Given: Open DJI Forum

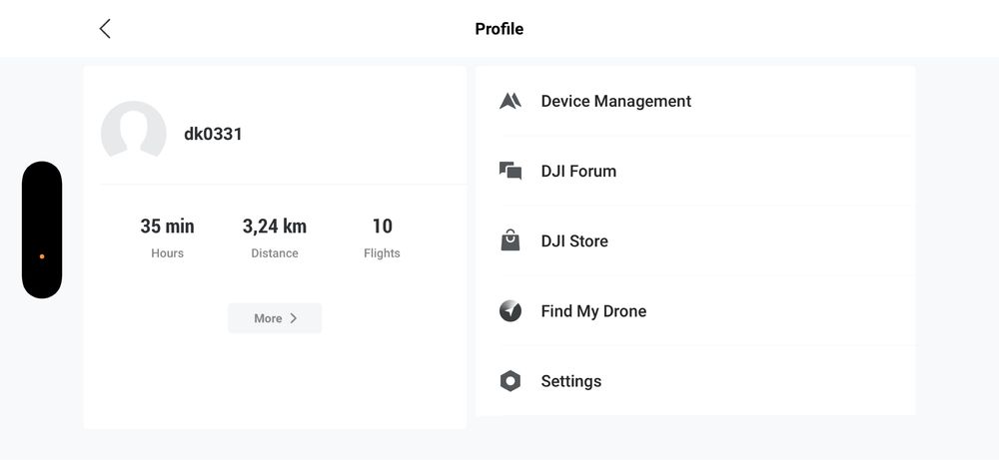Looking at the screenshot, I should 695,171.
